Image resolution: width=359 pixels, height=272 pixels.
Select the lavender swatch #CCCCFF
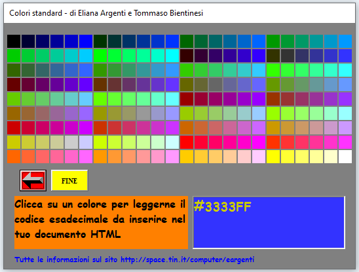coord(86,142)
